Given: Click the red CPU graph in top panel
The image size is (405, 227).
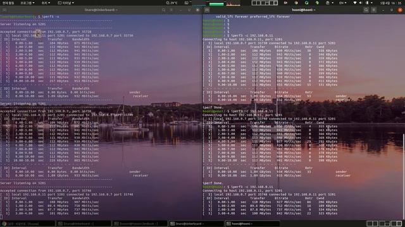Looking at the screenshot, I should click(x=233, y=3).
